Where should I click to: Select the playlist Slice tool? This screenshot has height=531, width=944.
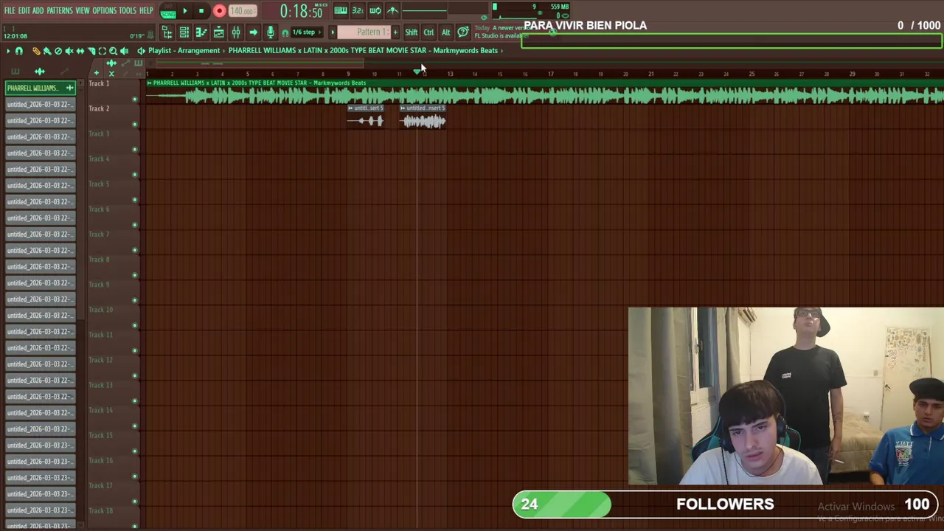(x=91, y=51)
